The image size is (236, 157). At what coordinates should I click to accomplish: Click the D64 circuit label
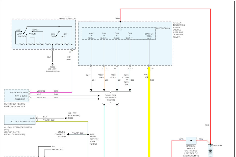pyautogui.click(x=119, y=80)
